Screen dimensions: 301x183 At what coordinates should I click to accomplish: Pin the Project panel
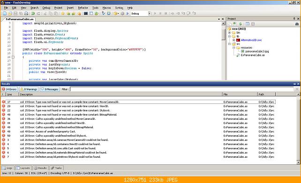[294, 19]
